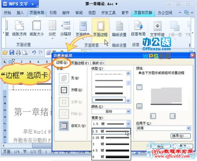Toggle the top border button in the preview
197x161 pixels.
(139, 87)
